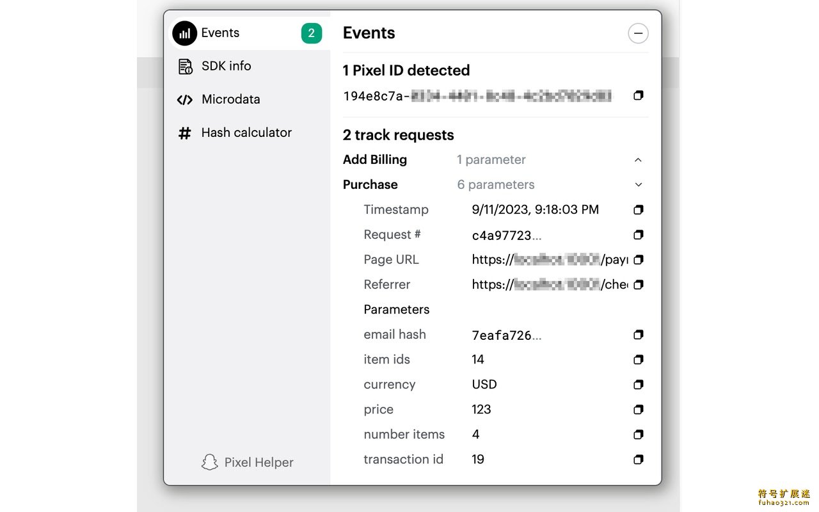This screenshot has height=512, width=819.
Task: Collapse the Purchase event chevron
Action: 638,185
